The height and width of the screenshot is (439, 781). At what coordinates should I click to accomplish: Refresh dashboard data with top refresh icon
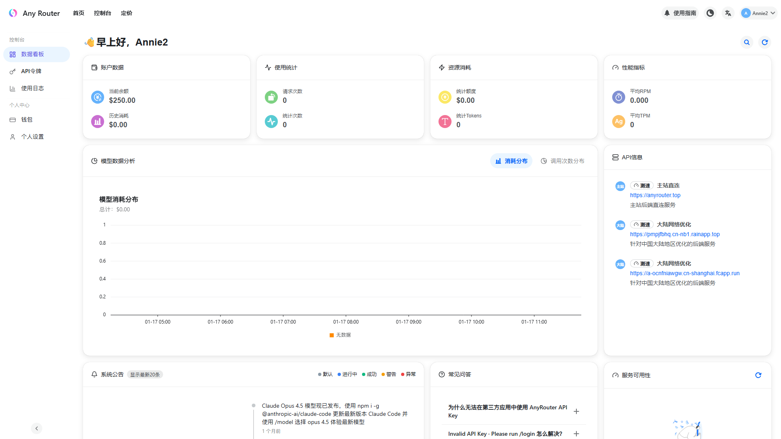point(765,42)
